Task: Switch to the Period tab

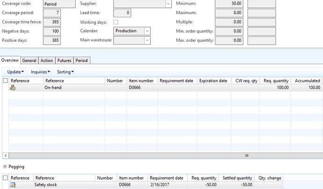Action: (x=81, y=60)
